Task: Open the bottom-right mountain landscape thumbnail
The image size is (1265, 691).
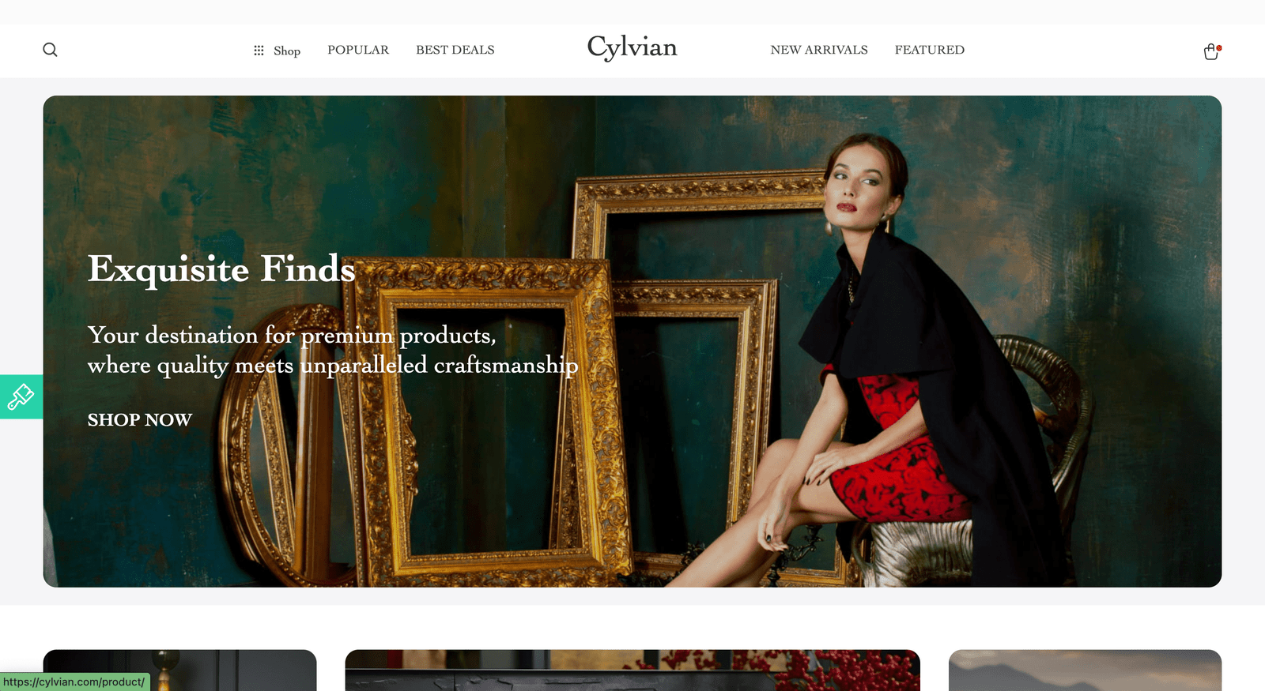Action: pyautogui.click(x=1085, y=670)
